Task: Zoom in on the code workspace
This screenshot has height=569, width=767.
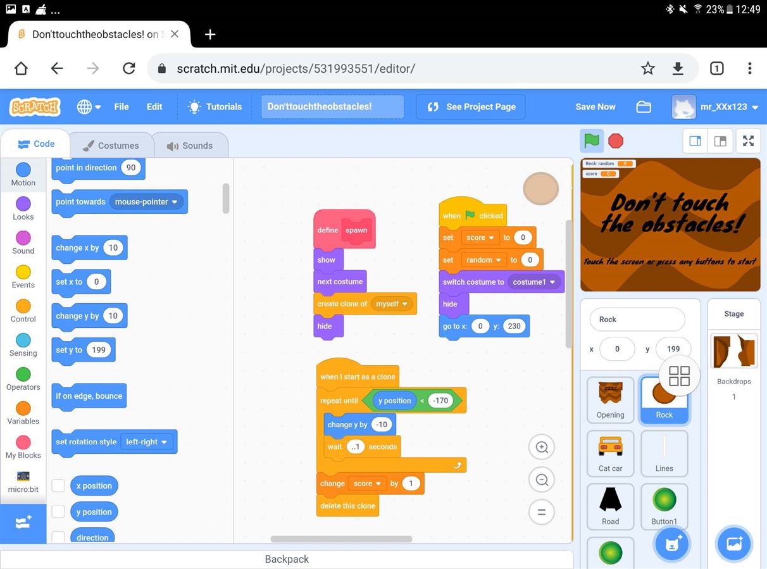Action: coord(542,447)
